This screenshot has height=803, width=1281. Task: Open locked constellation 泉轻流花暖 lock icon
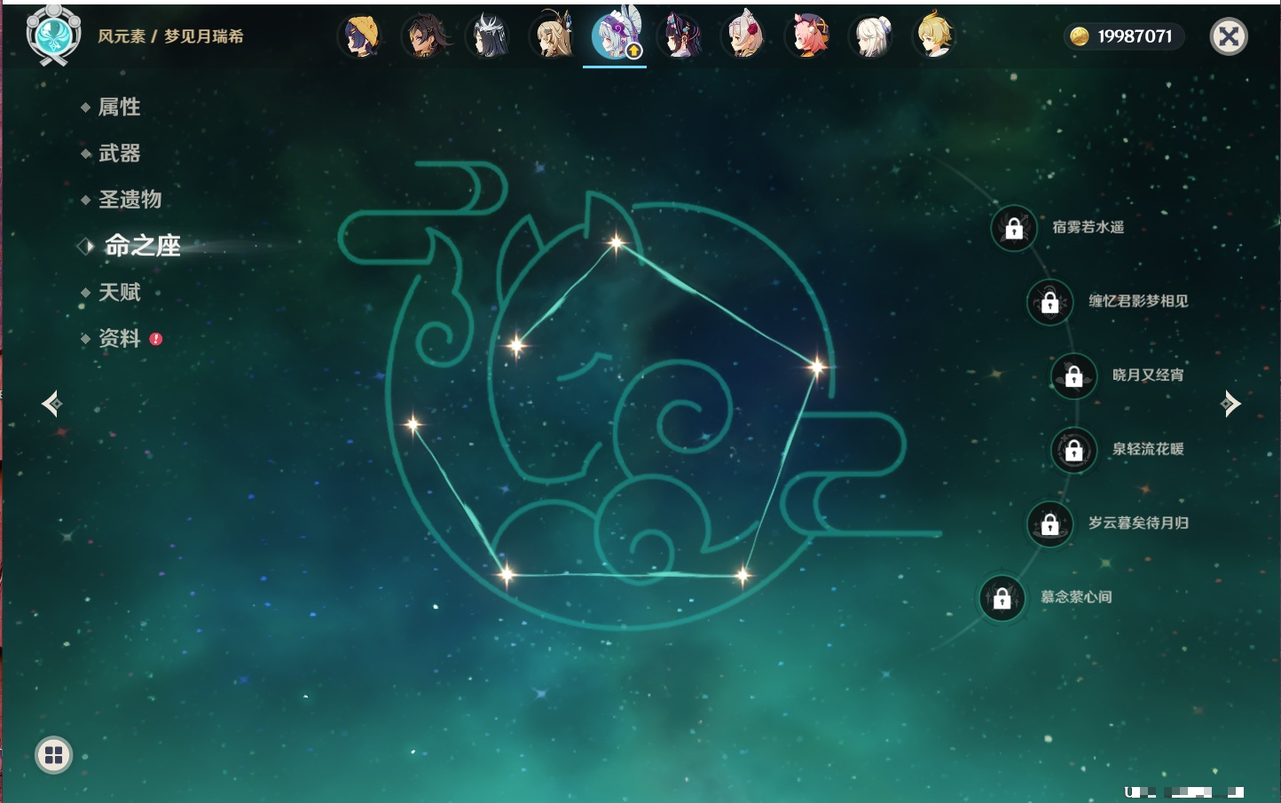pyautogui.click(x=1074, y=450)
